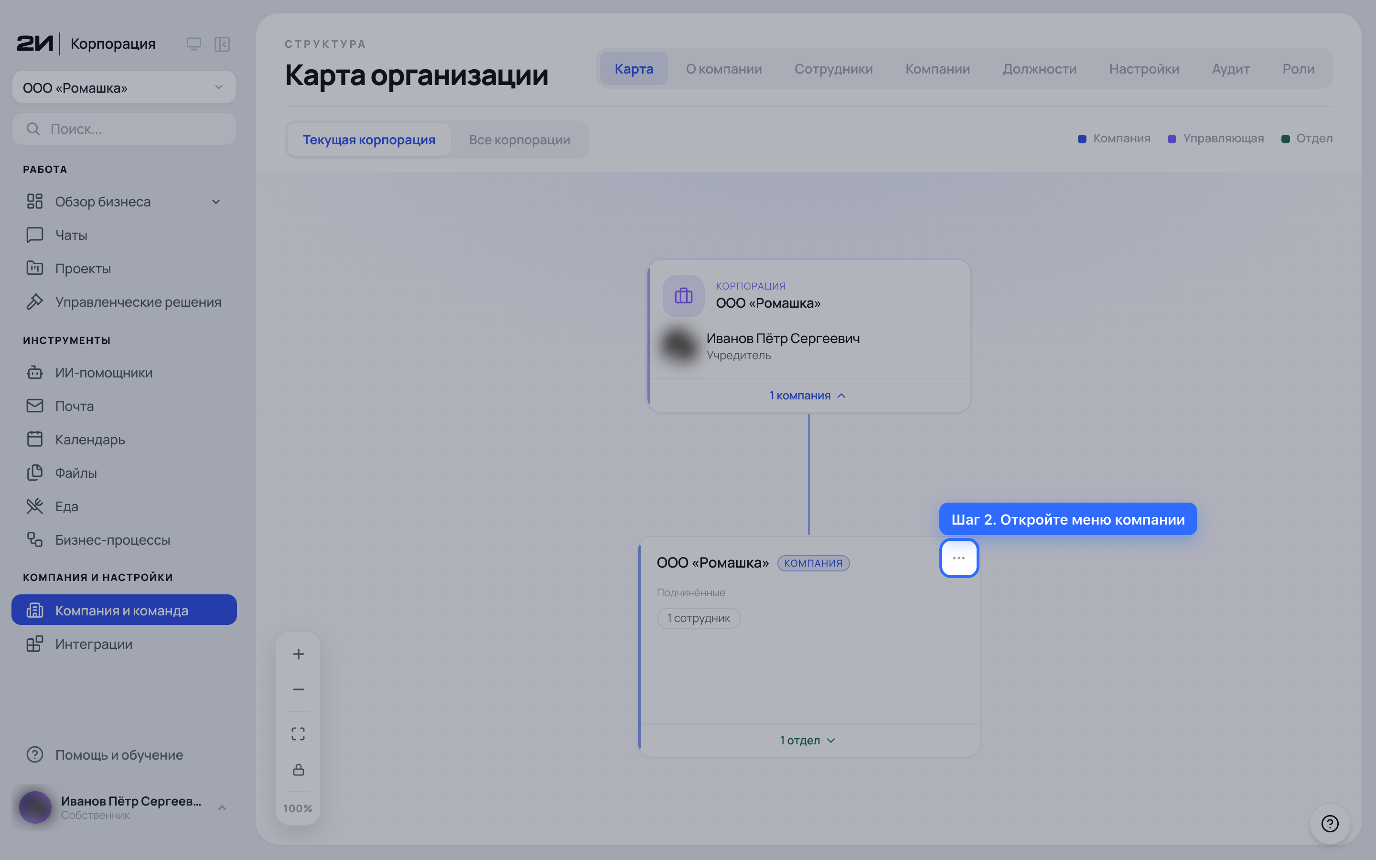Image resolution: width=1376 pixels, height=860 pixels.
Task: Click the 100% zoom level indicator
Action: [x=298, y=808]
